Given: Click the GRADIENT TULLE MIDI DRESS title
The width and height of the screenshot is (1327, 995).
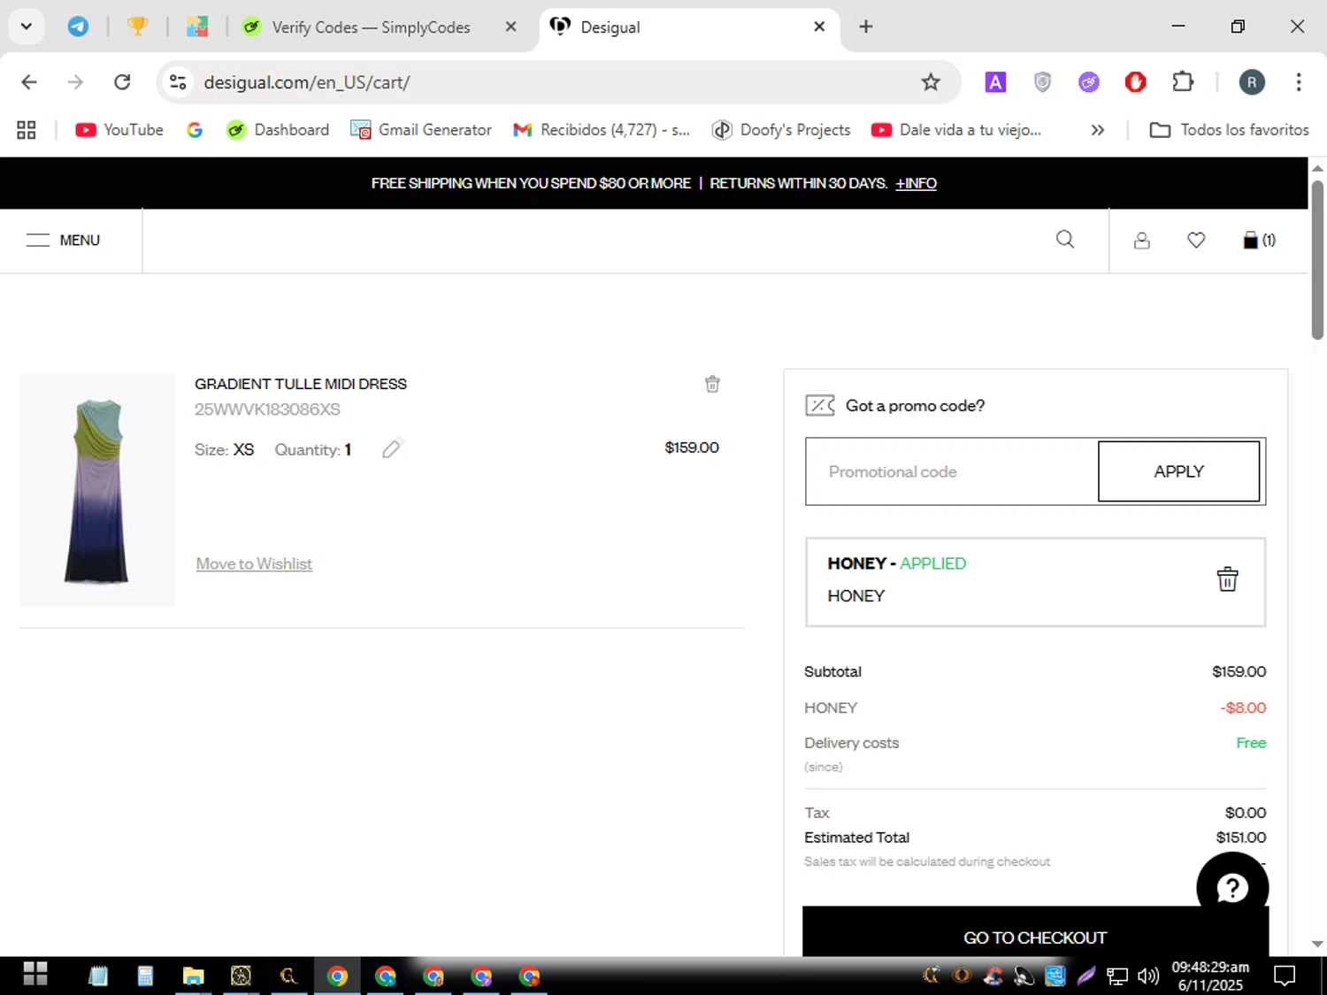Looking at the screenshot, I should [301, 384].
